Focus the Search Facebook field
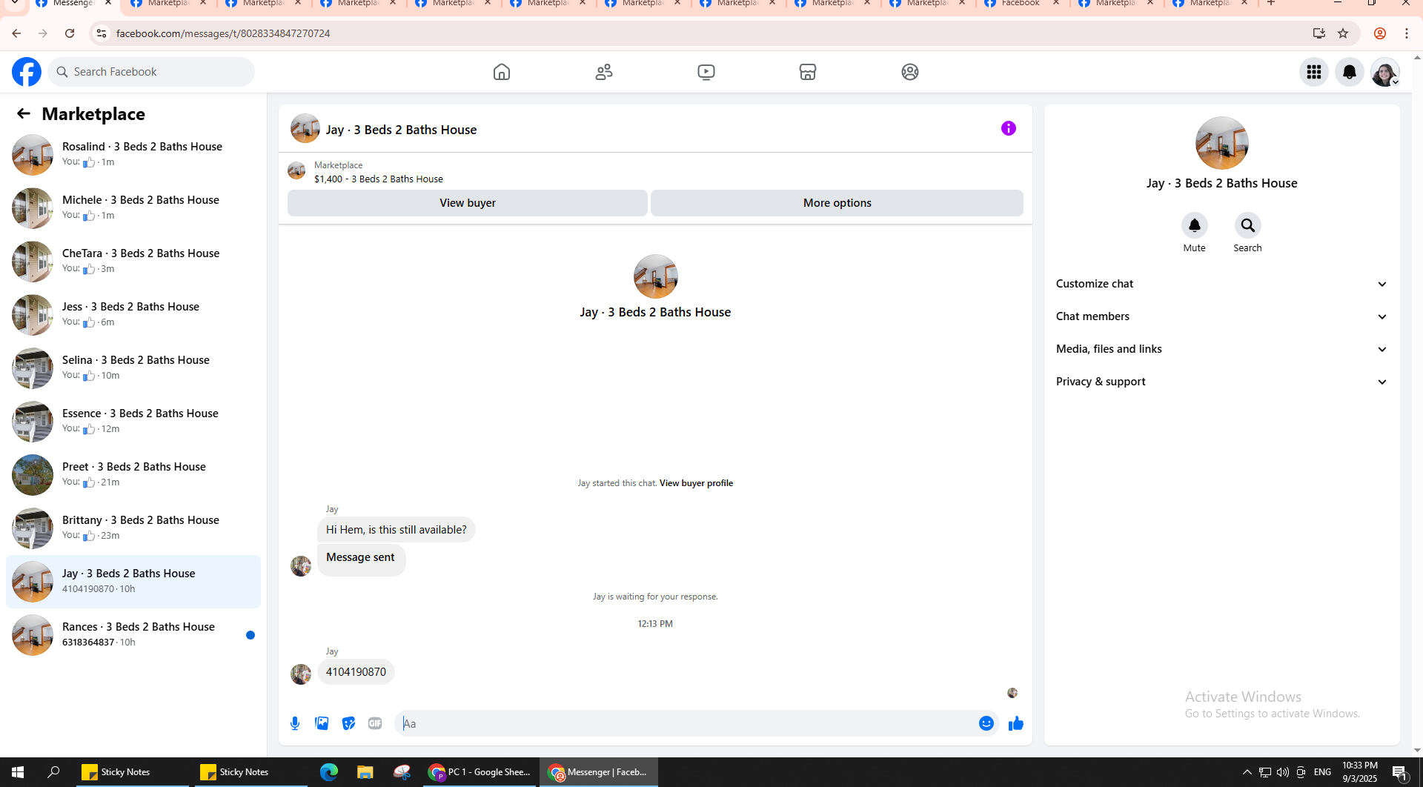Image resolution: width=1423 pixels, height=787 pixels. tap(151, 72)
